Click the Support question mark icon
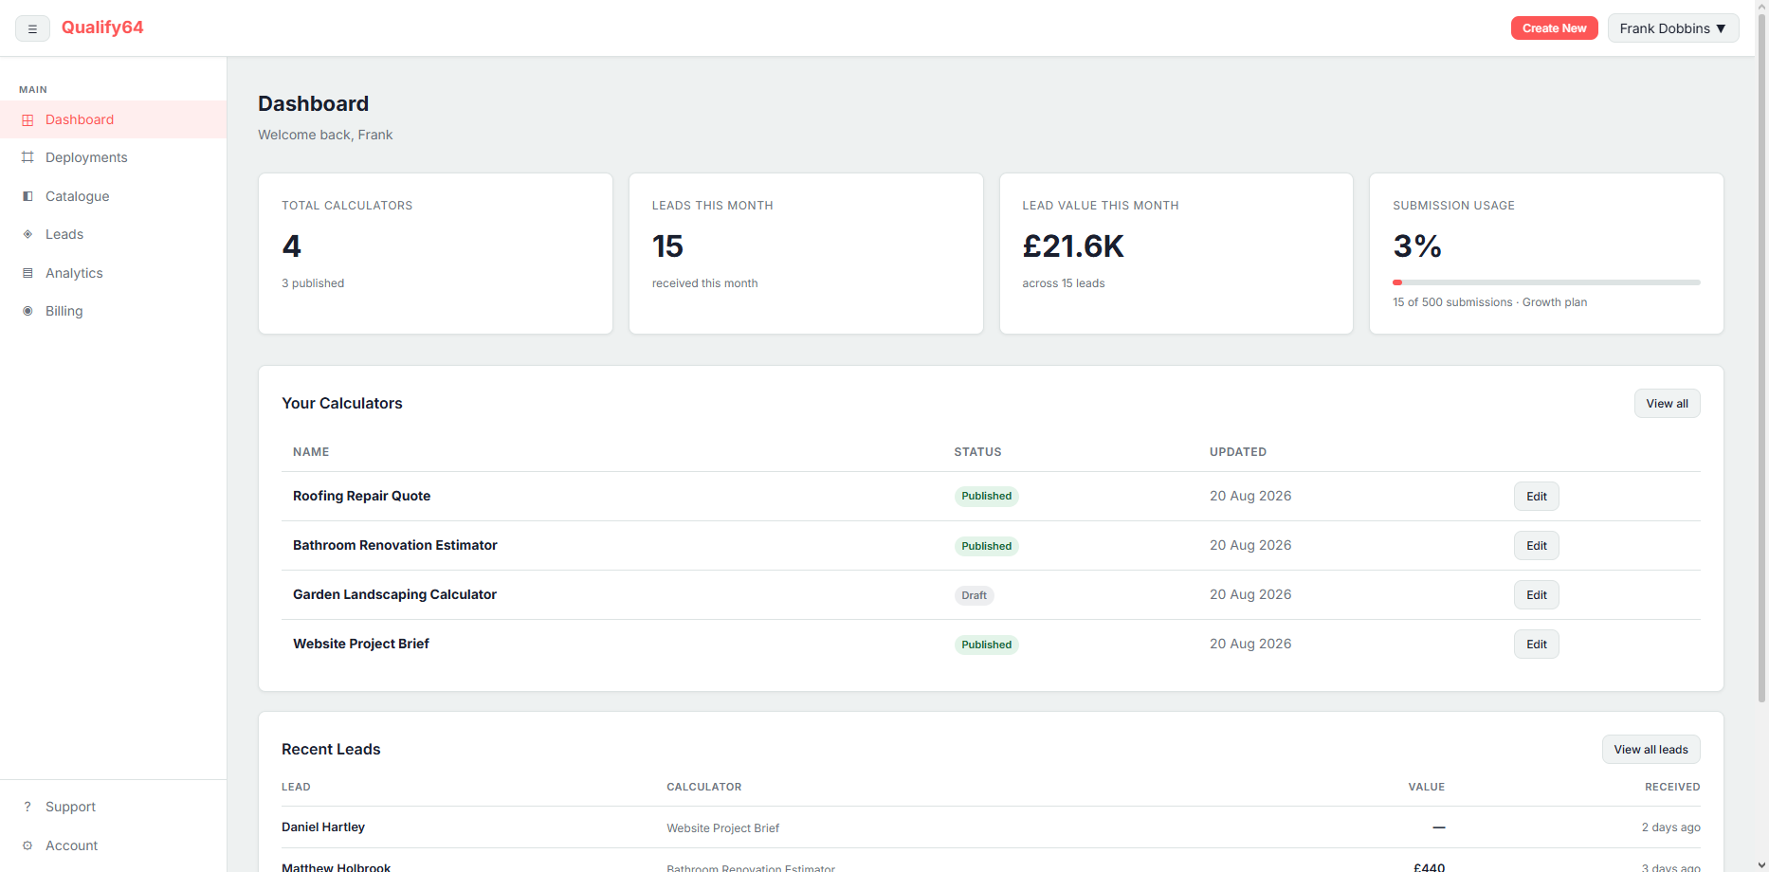 point(27,807)
